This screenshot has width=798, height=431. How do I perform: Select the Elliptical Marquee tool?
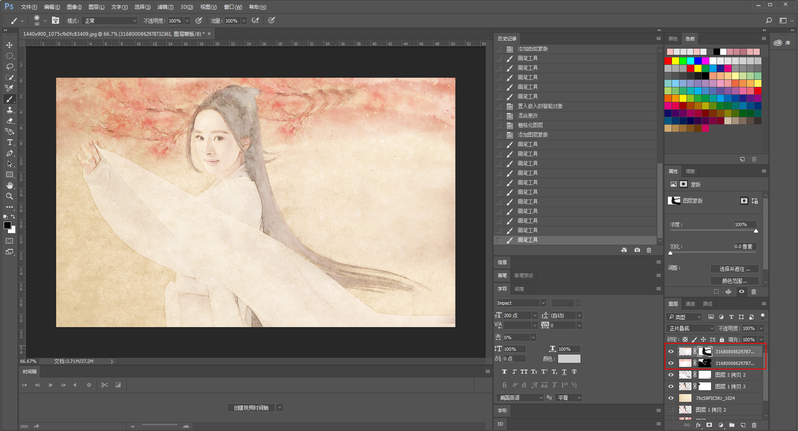(x=10, y=56)
